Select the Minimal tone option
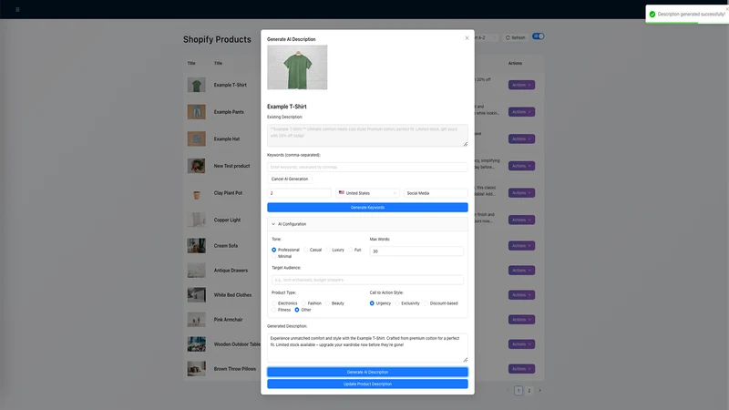 274,257
